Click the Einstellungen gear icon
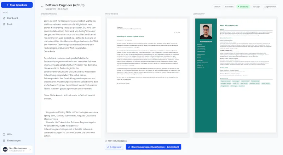283x155 pixels. [x=4, y=140]
